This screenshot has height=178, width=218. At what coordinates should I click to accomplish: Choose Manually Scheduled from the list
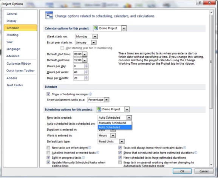click(115, 123)
